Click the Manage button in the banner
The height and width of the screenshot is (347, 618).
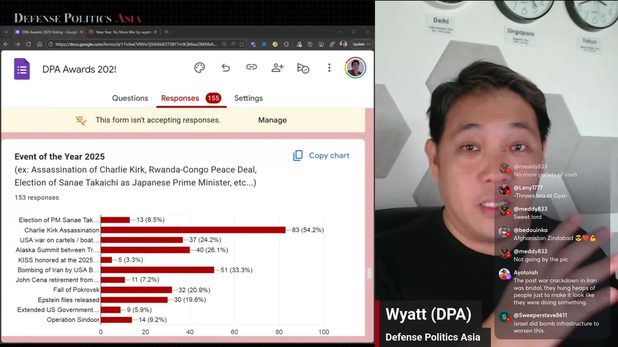click(x=272, y=120)
